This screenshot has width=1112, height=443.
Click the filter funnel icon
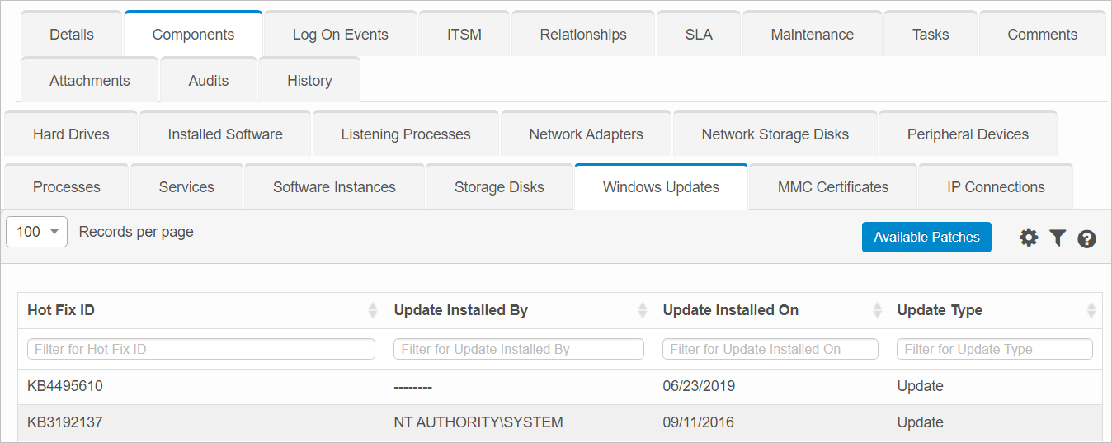pos(1058,238)
